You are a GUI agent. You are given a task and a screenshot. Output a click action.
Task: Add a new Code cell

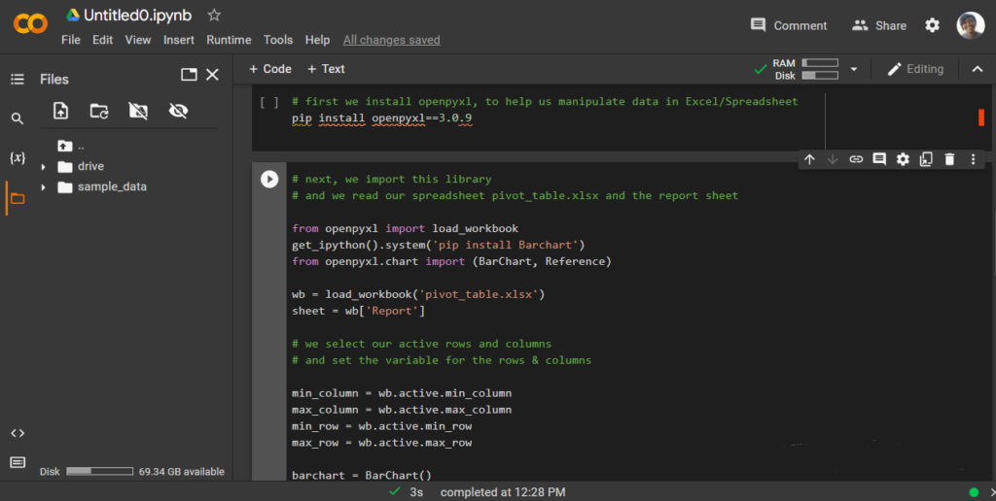coord(270,69)
